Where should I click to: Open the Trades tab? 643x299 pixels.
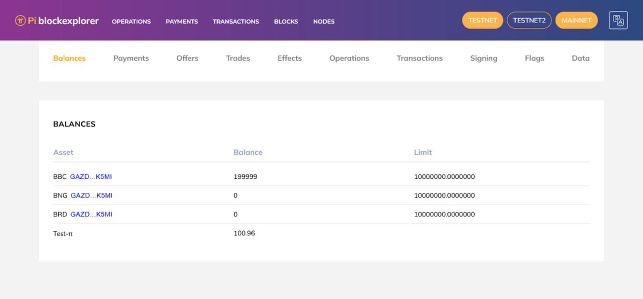click(238, 58)
